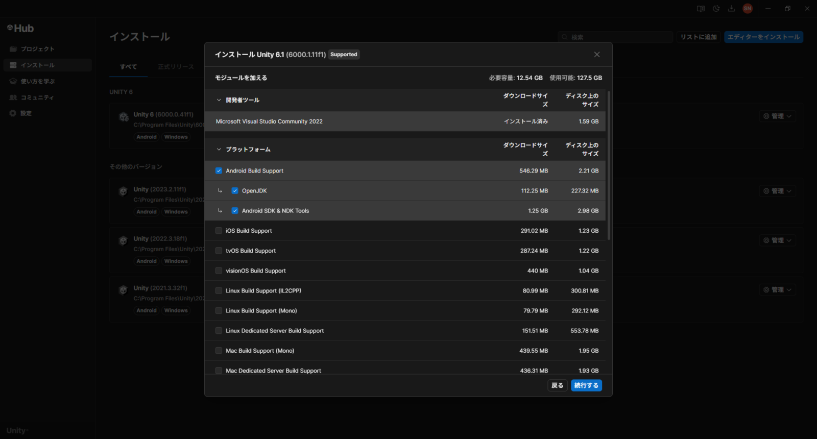Click the search magnifier icon
This screenshot has height=439, width=817.
pos(565,37)
